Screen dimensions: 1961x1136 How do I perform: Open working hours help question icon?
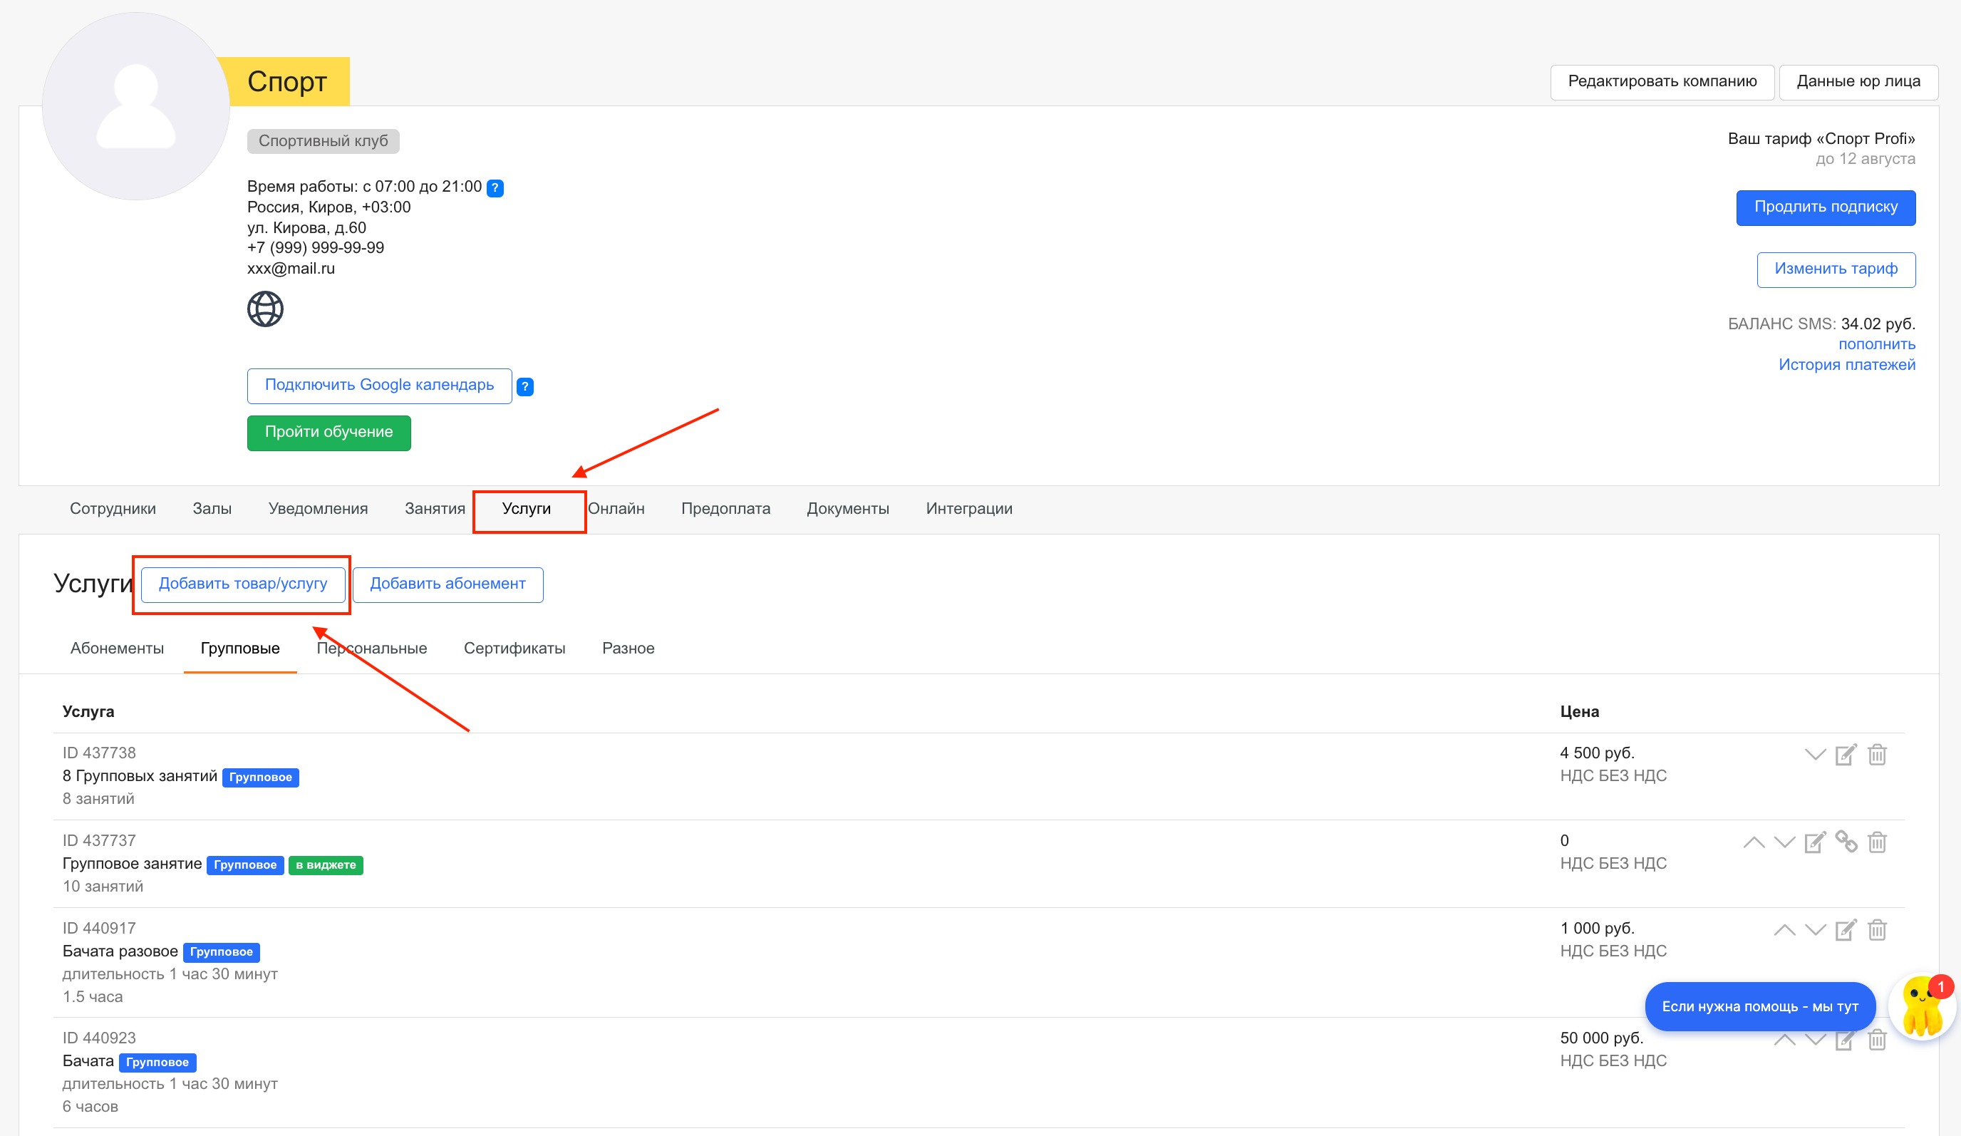coord(495,187)
